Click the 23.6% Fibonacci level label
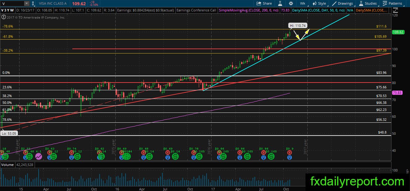This screenshot has height=191, width=410. pos(7,87)
